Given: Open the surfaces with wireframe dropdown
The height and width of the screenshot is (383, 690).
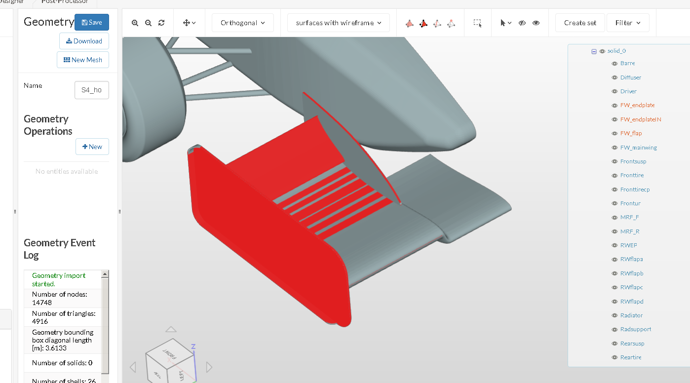Looking at the screenshot, I should (339, 23).
